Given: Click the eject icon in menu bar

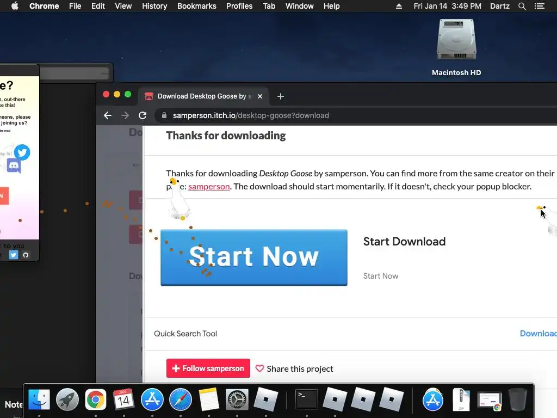Looking at the screenshot, I should (399, 6).
